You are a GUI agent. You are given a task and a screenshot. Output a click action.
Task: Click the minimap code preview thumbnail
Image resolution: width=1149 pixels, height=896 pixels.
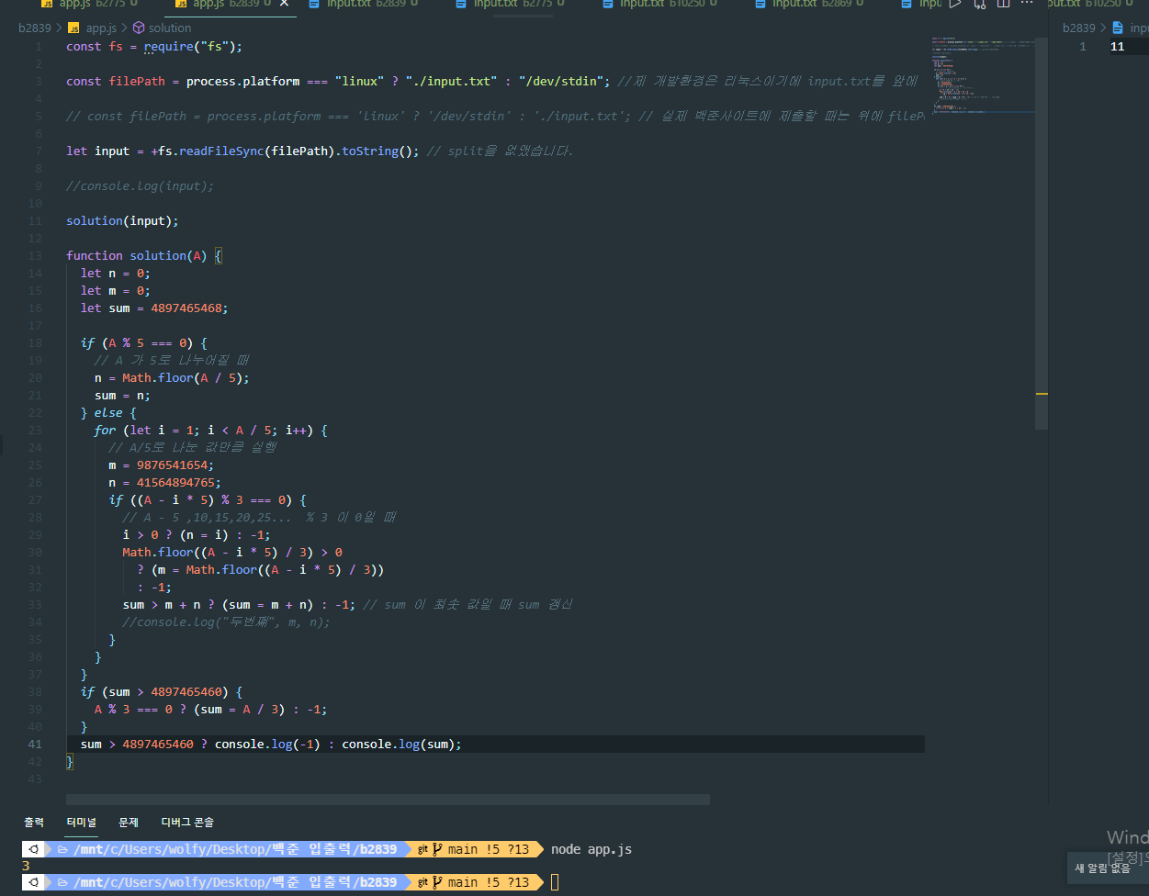tap(983, 77)
